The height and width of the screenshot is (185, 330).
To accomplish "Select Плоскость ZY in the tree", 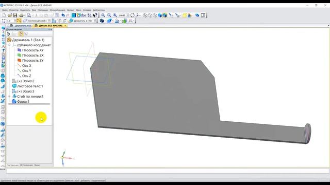I will tap(33, 61).
